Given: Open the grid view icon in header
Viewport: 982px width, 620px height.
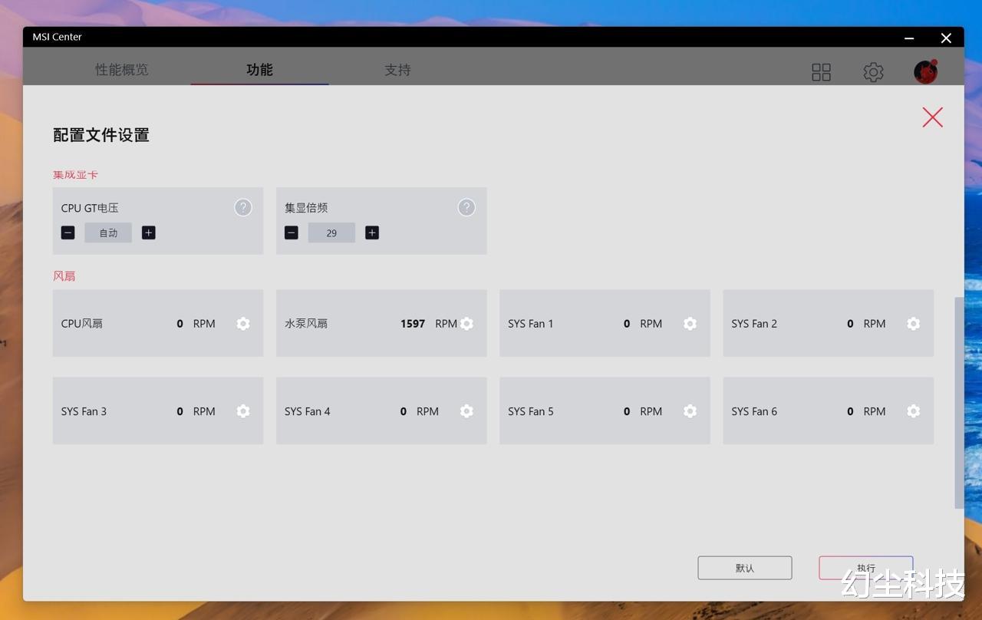Looking at the screenshot, I should click(821, 72).
